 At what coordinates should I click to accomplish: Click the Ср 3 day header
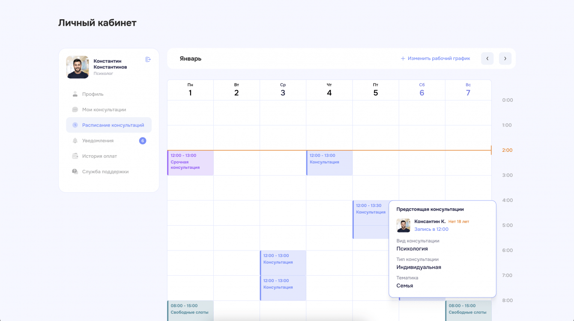pos(283,90)
